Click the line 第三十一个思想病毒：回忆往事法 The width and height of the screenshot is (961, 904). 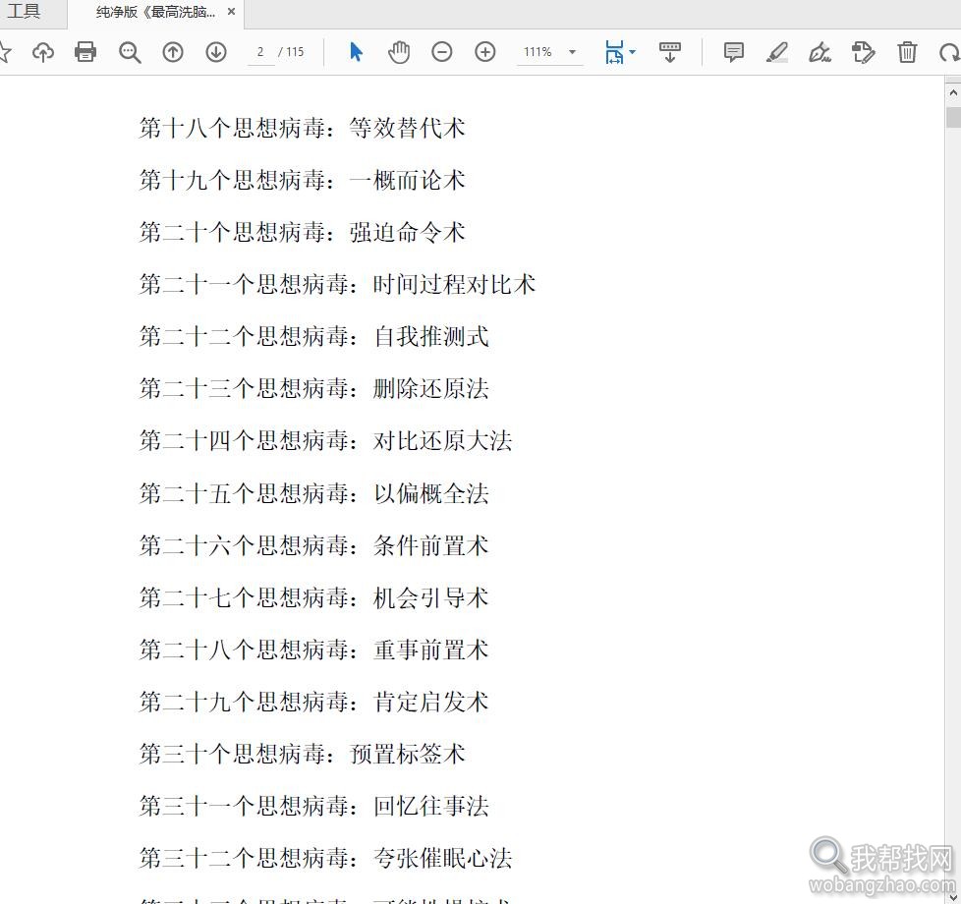tap(313, 806)
